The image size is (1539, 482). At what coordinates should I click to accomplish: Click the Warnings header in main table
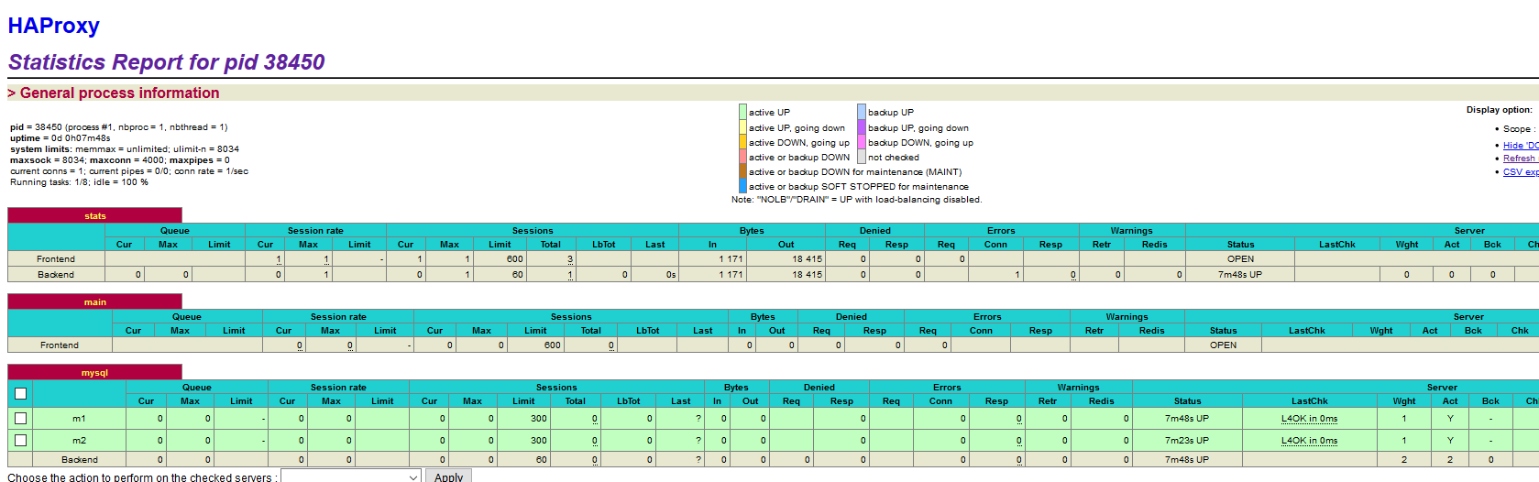click(x=1127, y=317)
